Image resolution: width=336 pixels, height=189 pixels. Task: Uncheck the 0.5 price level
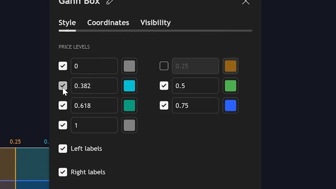point(164,86)
